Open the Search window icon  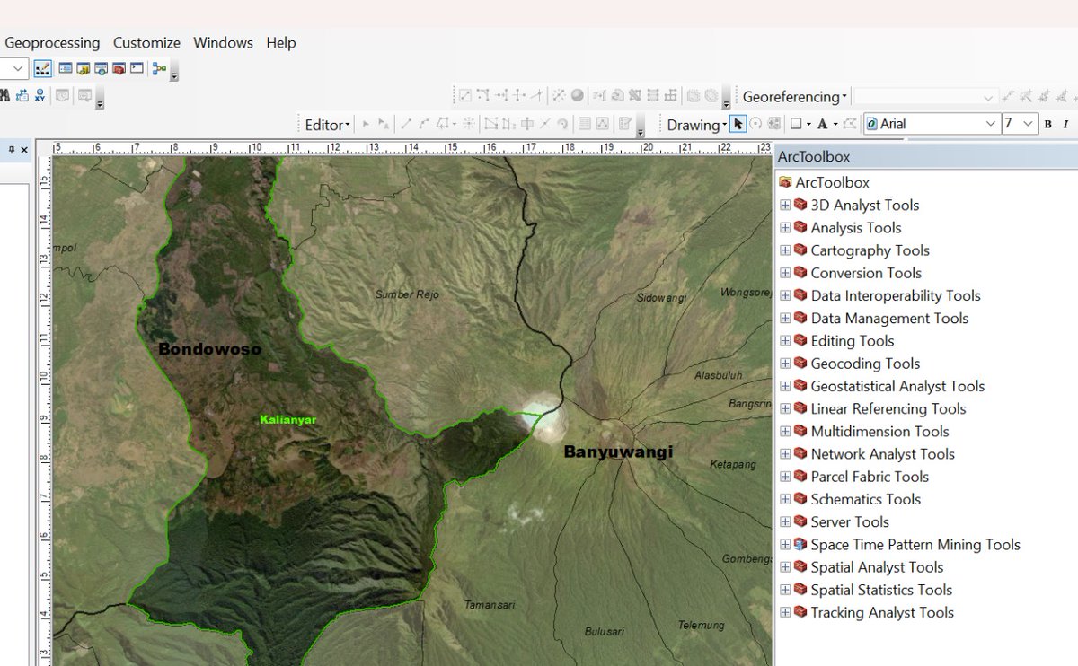coord(101,68)
